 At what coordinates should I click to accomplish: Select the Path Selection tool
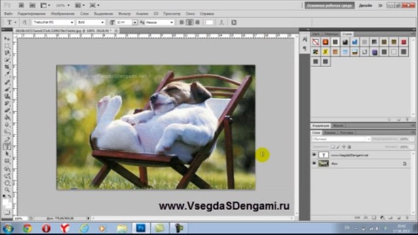pos(7,154)
